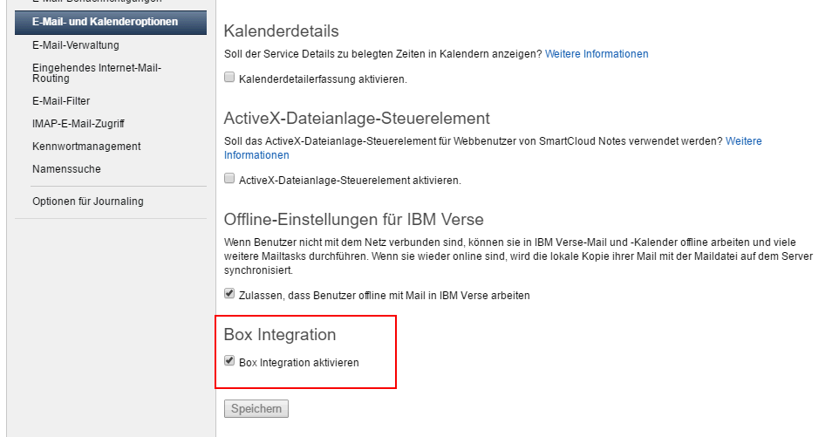
Task: Uncheck offline Mail in IBM Verse option
Action: (229, 293)
